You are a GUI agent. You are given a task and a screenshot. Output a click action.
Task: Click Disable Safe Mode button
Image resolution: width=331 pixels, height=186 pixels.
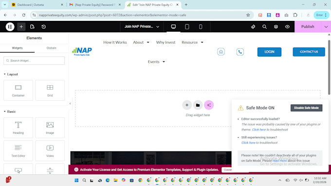click(x=306, y=108)
